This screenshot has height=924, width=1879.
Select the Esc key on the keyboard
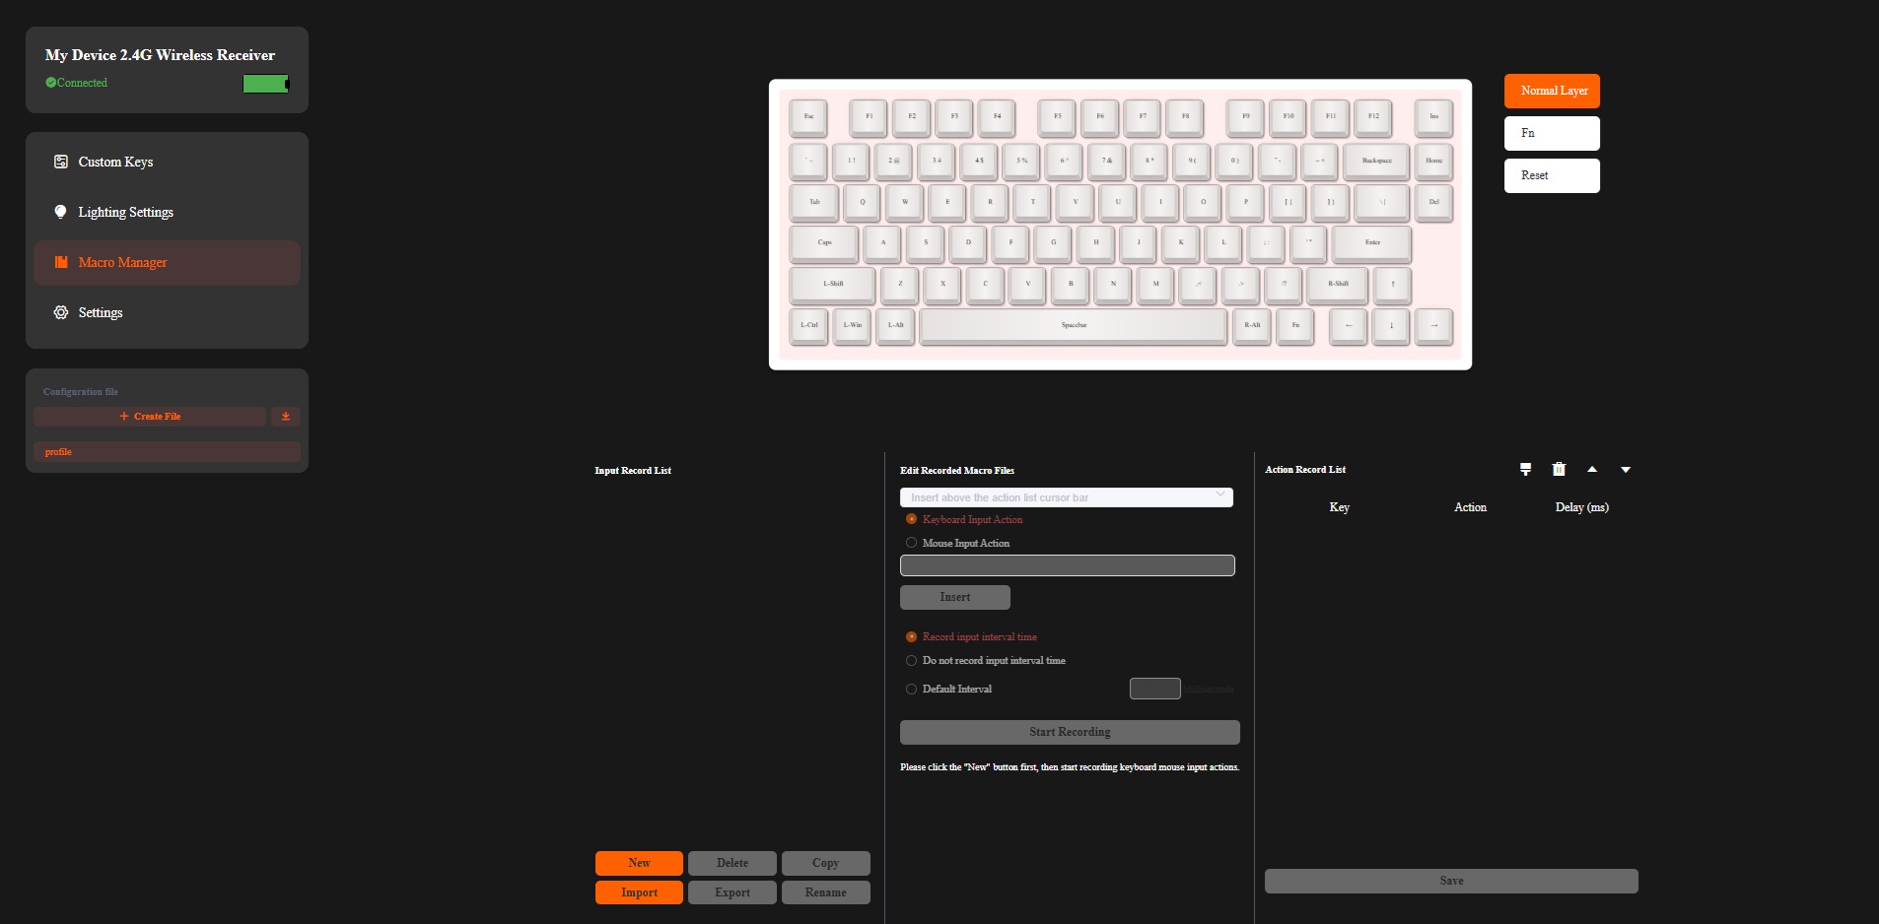point(808,116)
